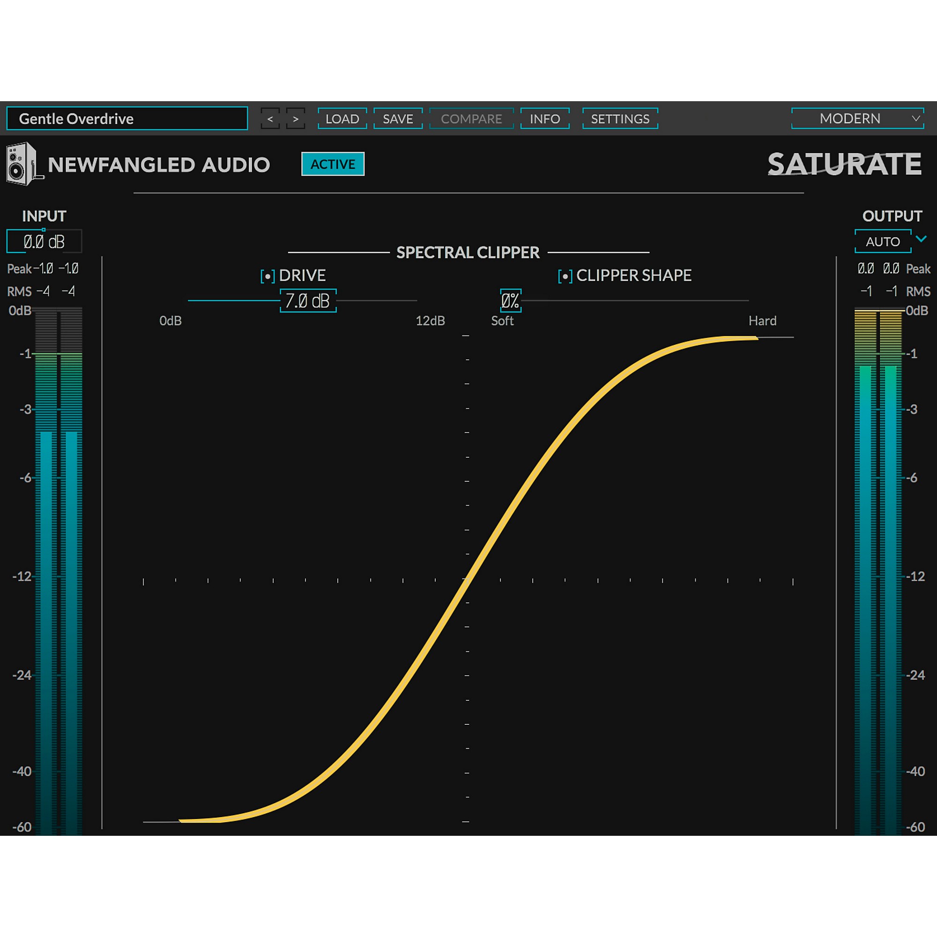Click the input level meter bars

point(59,570)
